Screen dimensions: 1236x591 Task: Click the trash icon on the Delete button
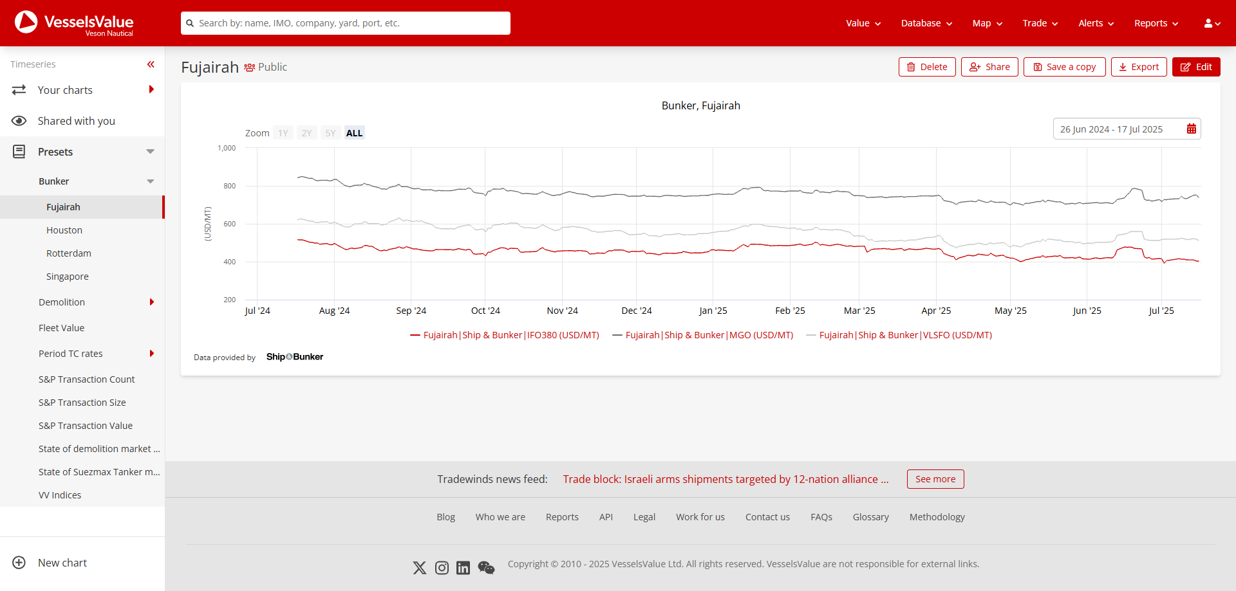click(911, 67)
